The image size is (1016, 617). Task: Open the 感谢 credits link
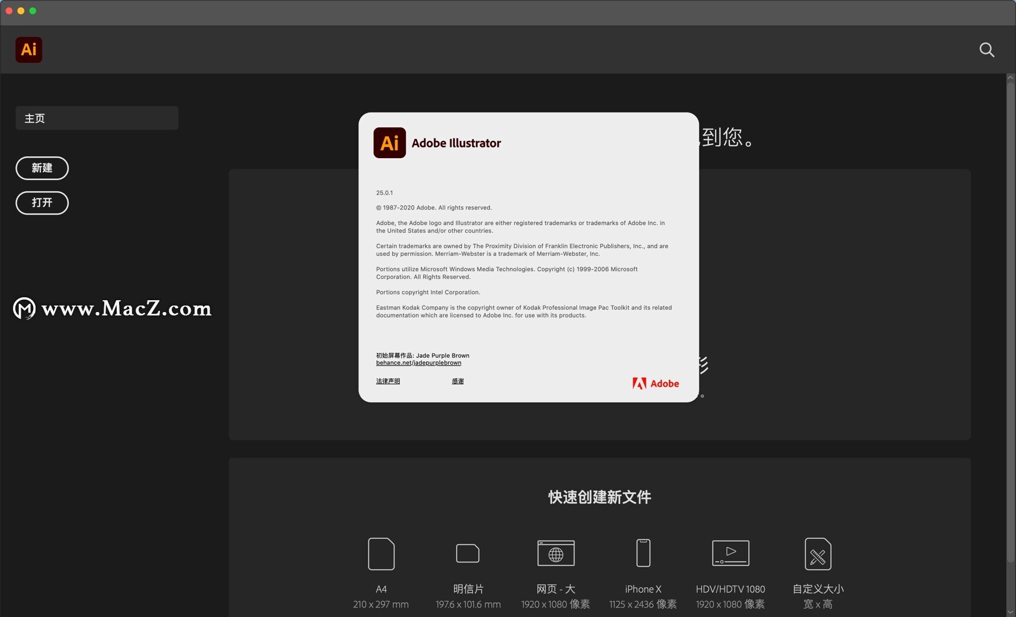click(457, 381)
